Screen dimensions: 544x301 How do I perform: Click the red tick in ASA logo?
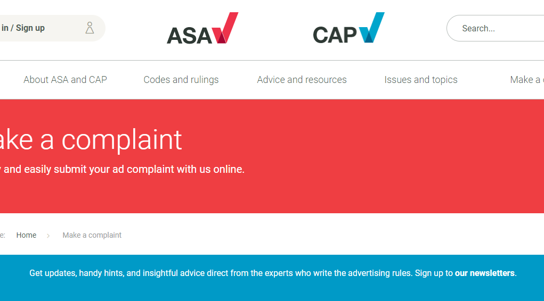coord(226,28)
